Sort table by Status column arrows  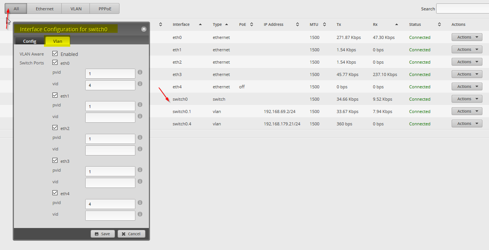tap(439, 24)
